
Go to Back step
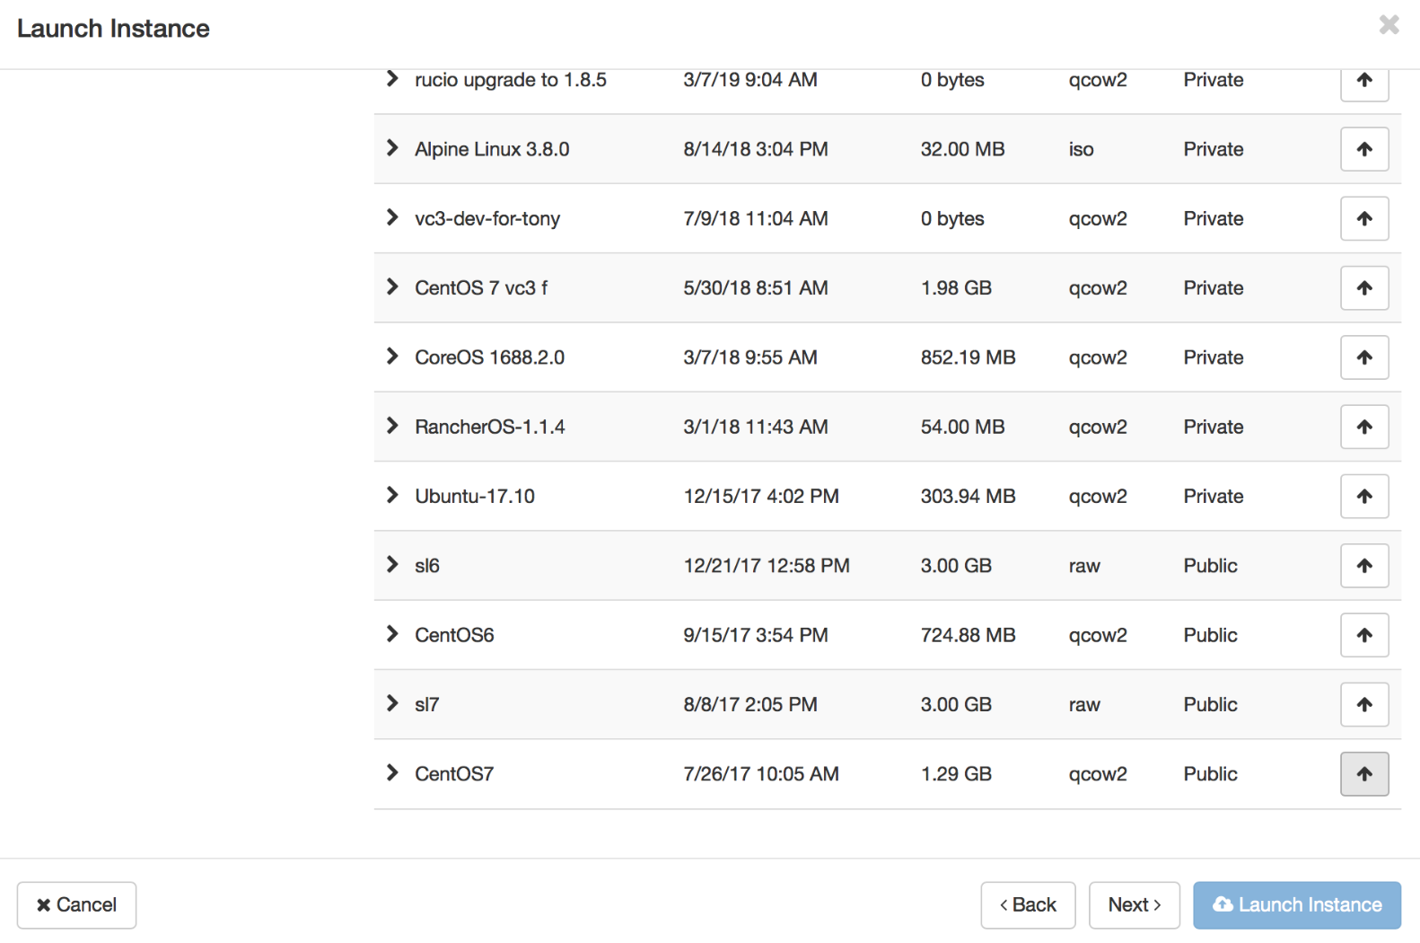[1028, 904]
